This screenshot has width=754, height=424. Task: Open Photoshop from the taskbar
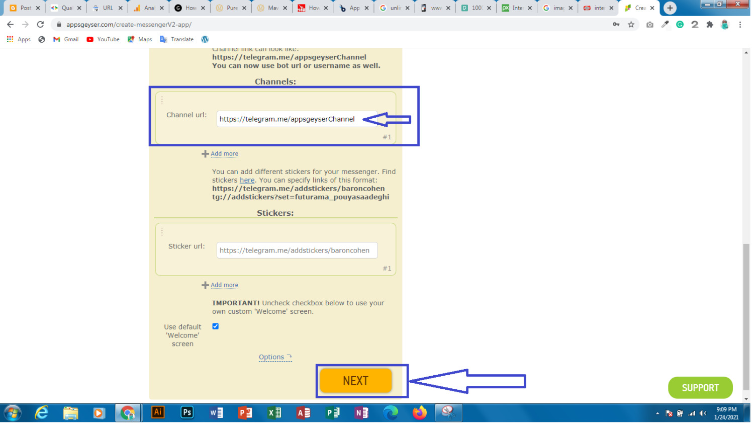(187, 413)
